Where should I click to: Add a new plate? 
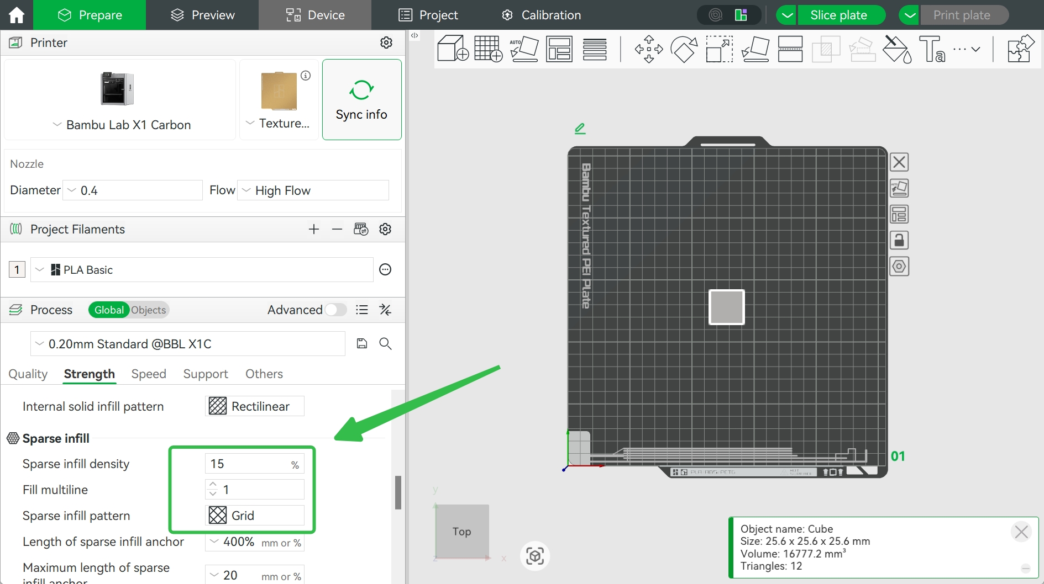coord(489,49)
